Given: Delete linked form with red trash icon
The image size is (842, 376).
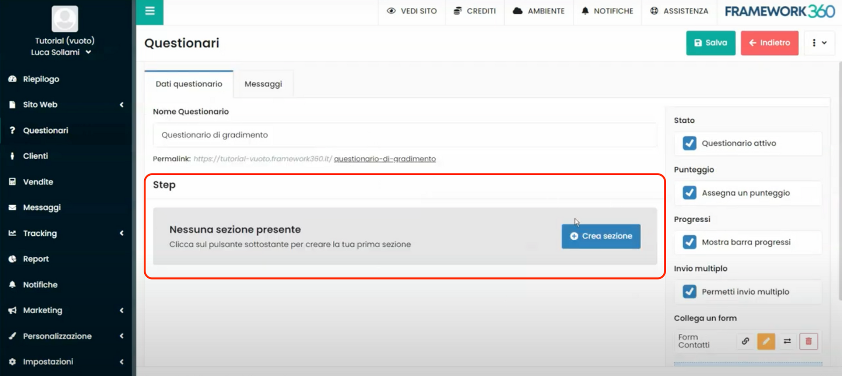Looking at the screenshot, I should click(x=808, y=341).
